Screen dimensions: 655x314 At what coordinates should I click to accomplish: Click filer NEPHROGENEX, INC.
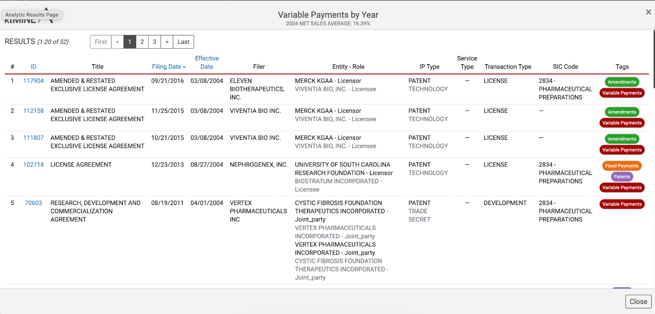click(x=259, y=165)
